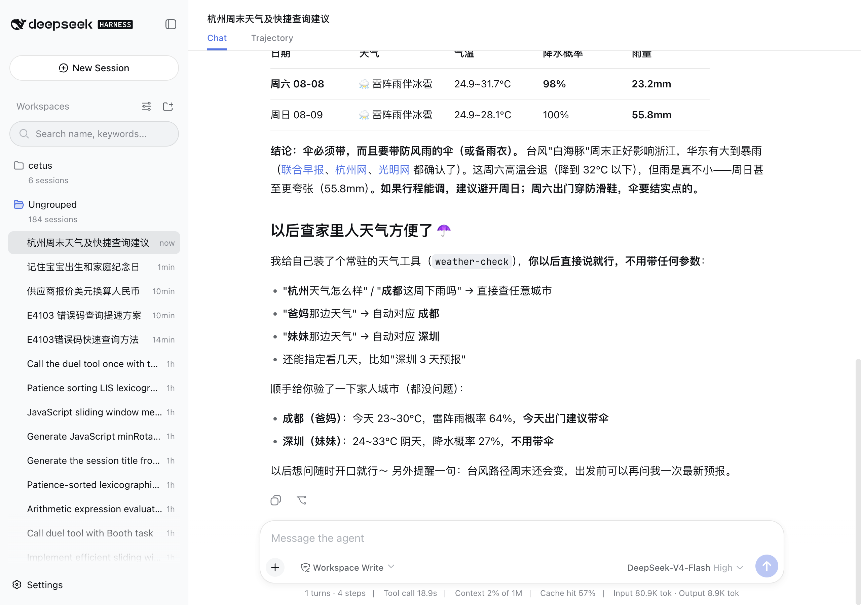Focus the Message the agent input
The image size is (861, 605).
click(522, 538)
